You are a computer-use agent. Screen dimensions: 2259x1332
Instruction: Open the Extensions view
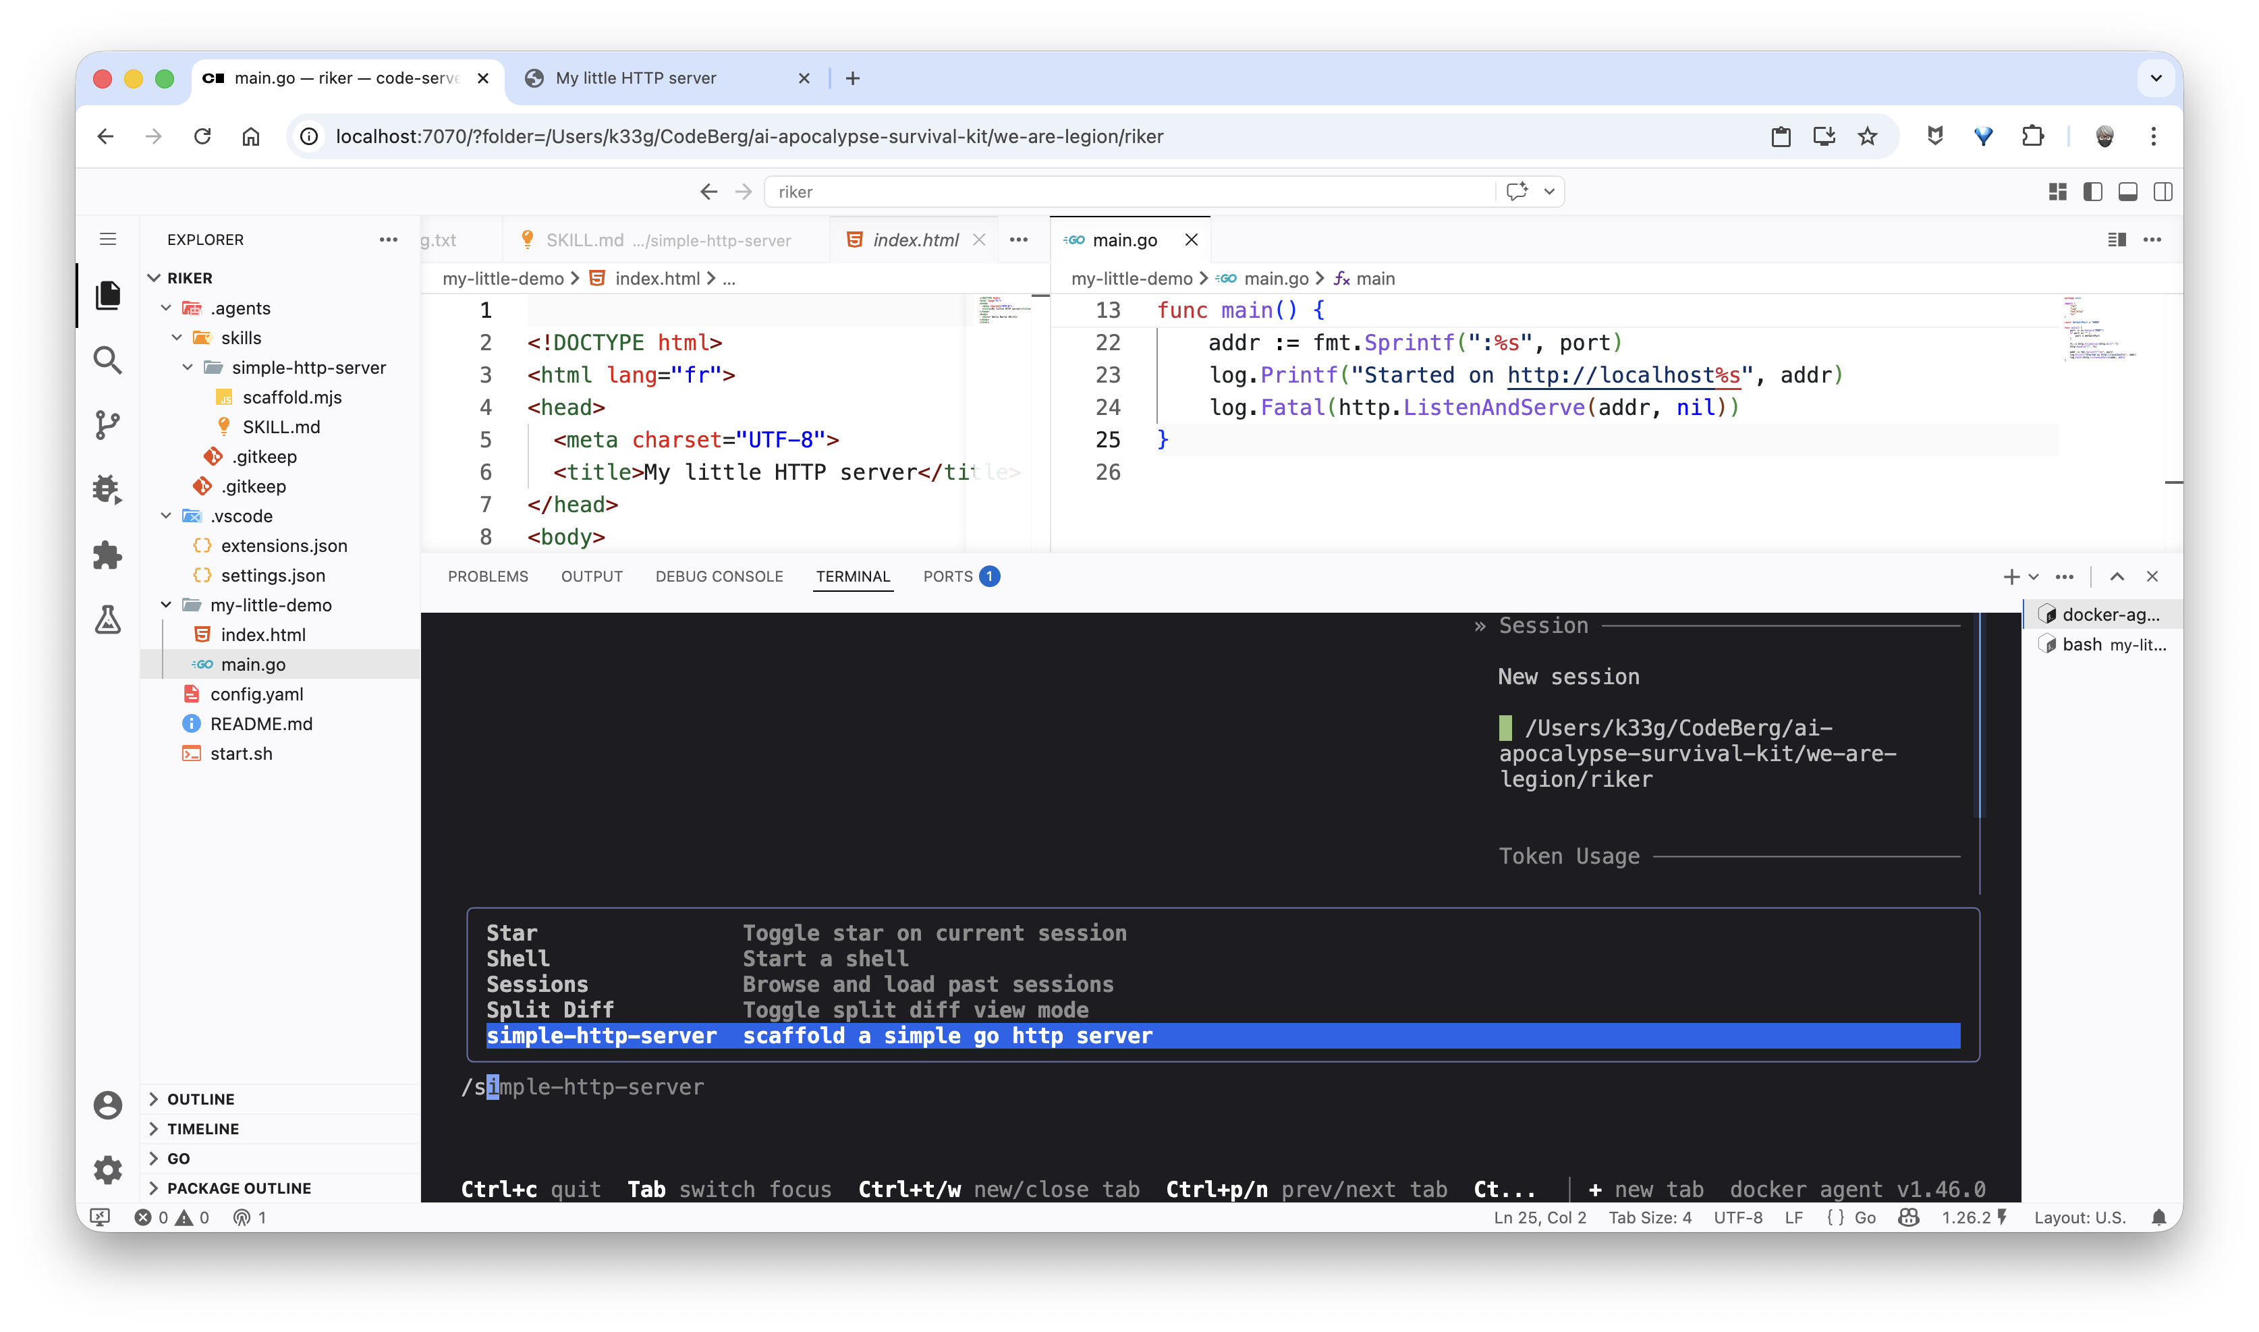click(x=108, y=555)
